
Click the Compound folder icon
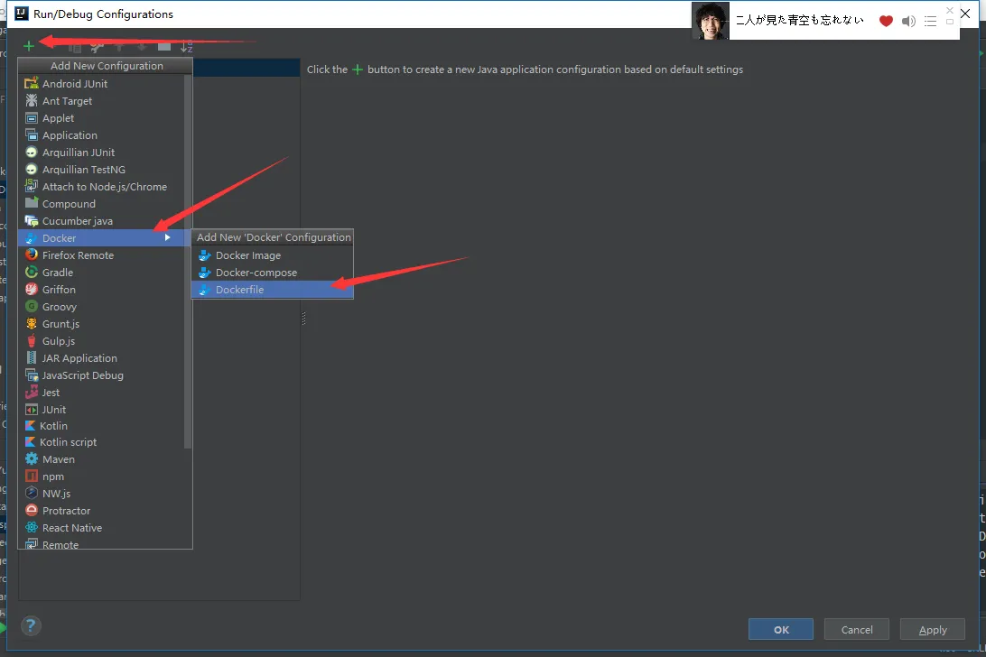pyautogui.click(x=32, y=203)
